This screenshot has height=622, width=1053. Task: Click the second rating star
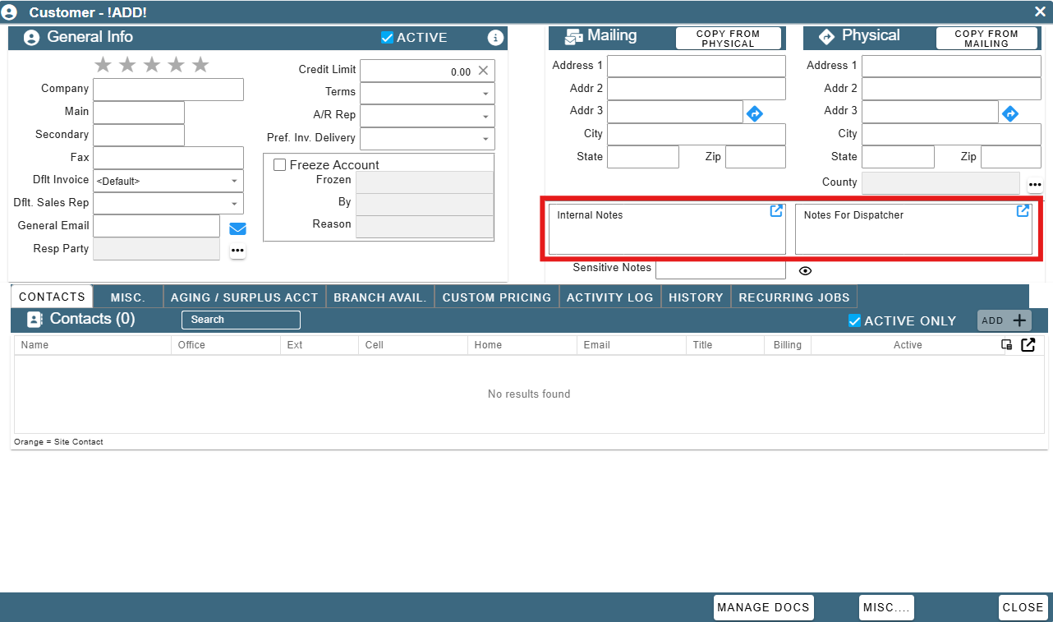click(127, 65)
